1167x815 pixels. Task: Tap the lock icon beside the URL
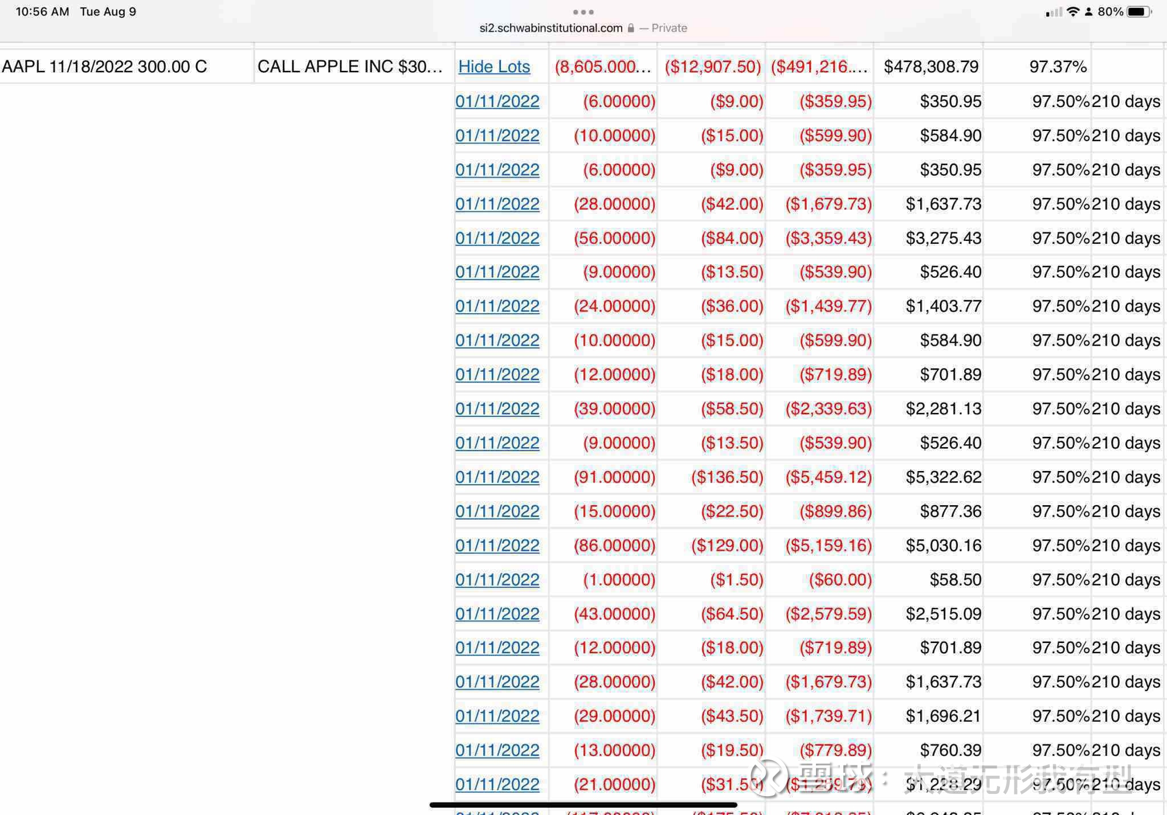pyautogui.click(x=631, y=28)
